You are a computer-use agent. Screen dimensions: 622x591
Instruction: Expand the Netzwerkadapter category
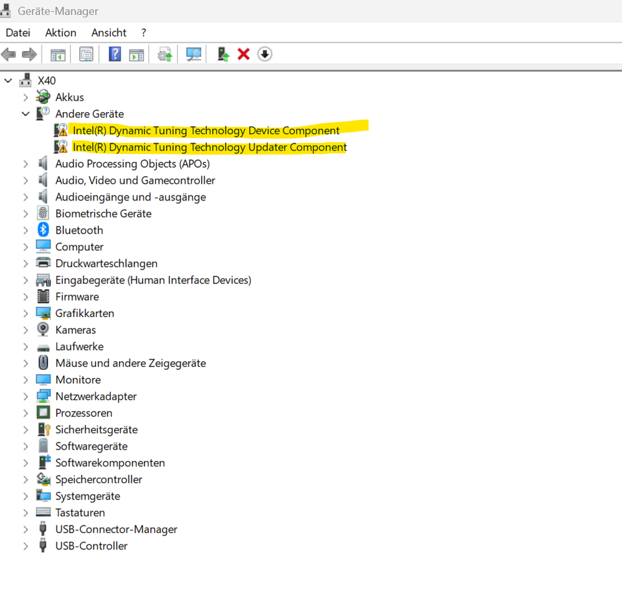(26, 396)
